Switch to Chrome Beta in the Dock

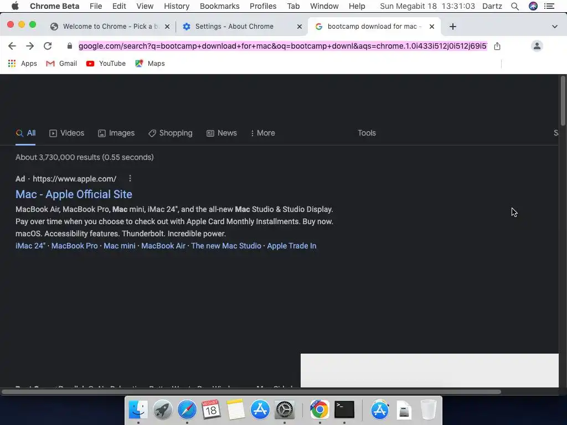[319, 410]
